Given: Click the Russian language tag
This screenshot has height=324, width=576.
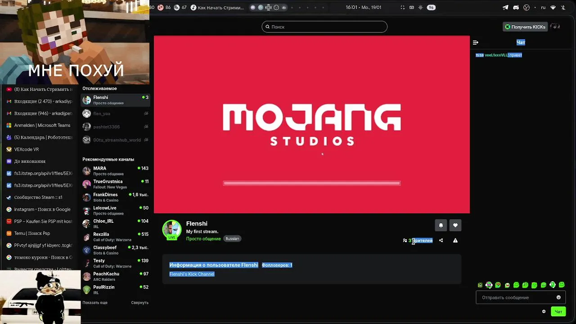Looking at the screenshot, I should [x=232, y=239].
